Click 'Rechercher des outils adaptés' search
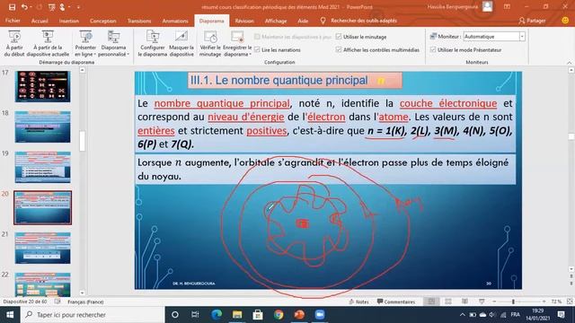 coord(363,21)
